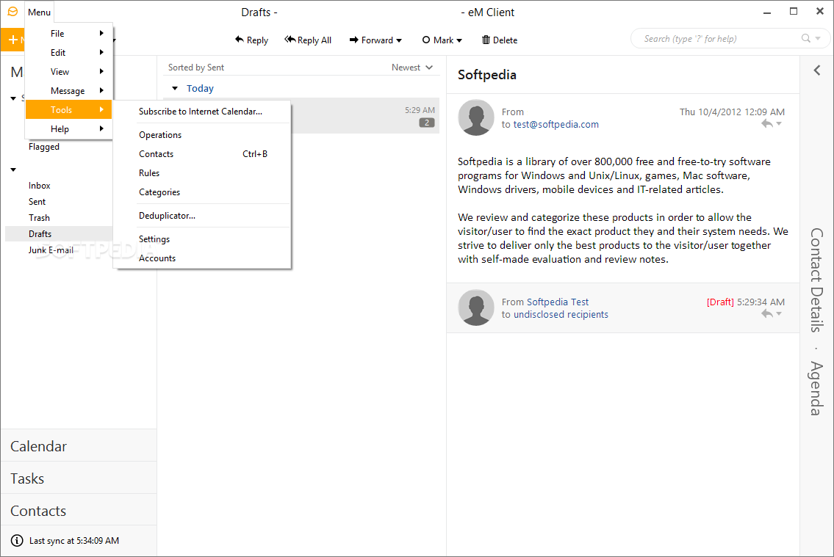This screenshot has height=557, width=834.
Task: Click the Forward toolbar button
Action: point(371,40)
